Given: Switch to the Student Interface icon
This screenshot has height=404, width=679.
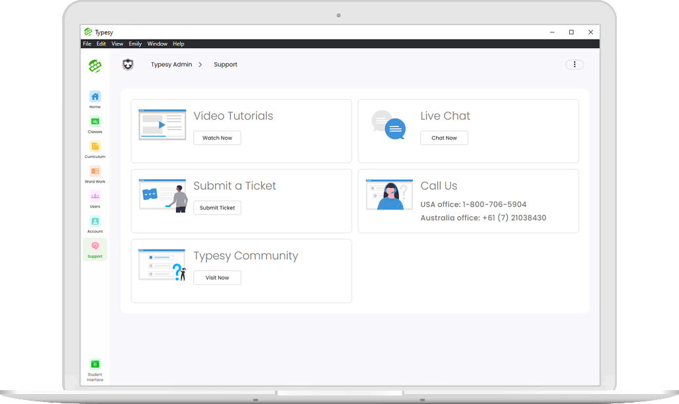Looking at the screenshot, I should (x=95, y=364).
